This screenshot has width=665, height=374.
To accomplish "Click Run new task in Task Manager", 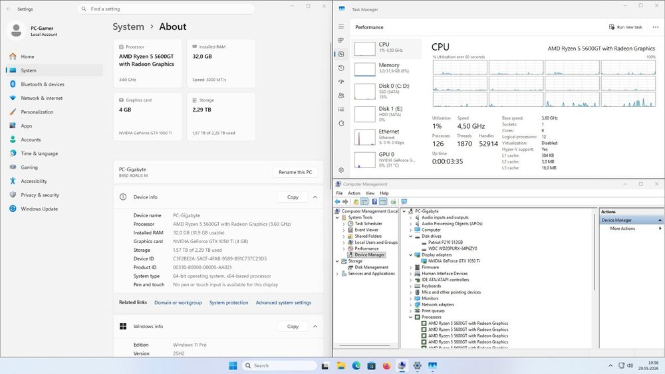I will click(626, 27).
